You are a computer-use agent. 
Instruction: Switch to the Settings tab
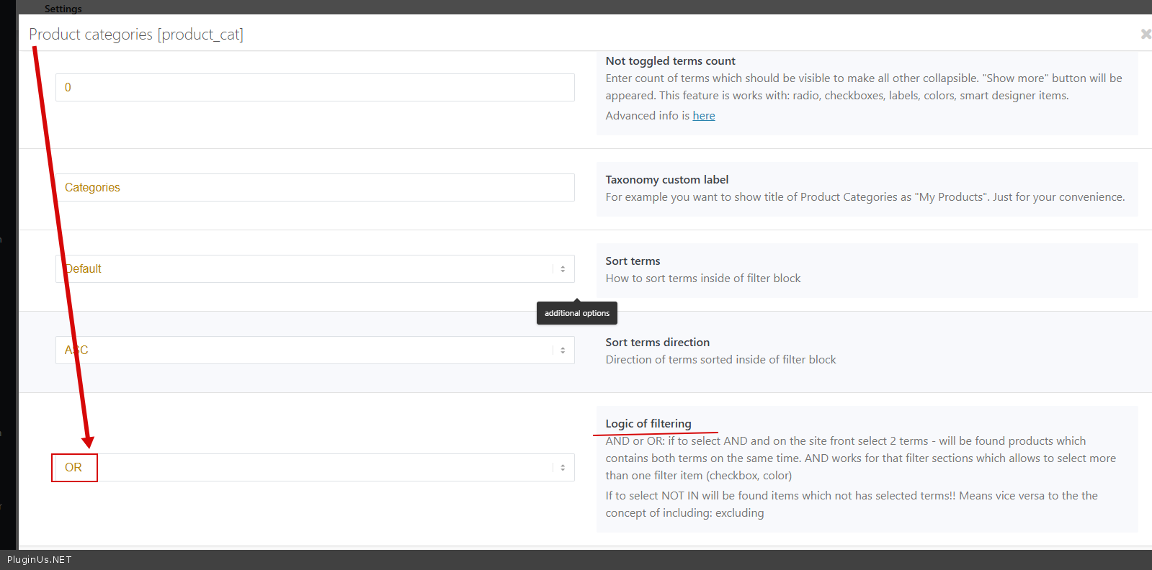point(63,9)
